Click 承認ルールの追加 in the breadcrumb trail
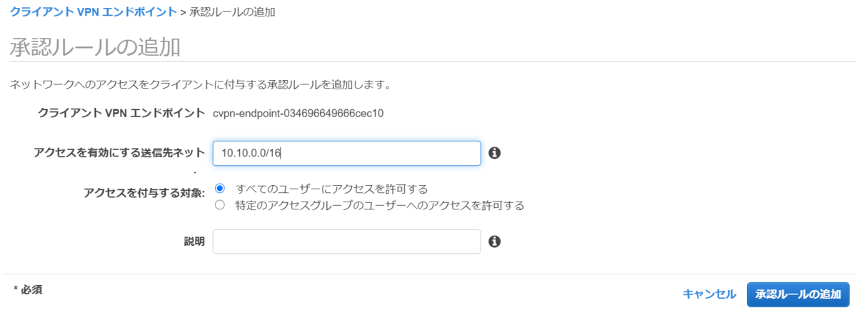 pos(234,12)
